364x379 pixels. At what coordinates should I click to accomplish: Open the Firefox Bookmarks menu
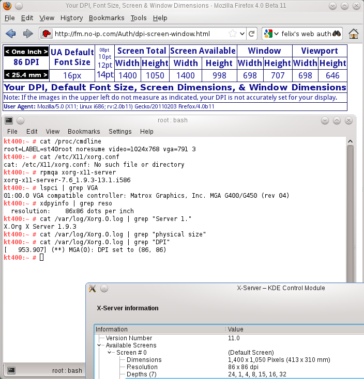coord(107,18)
